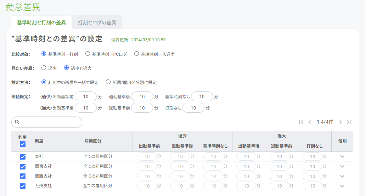
Task: Select 基準時刻ーPCログ comparison option
Action: click(x=88, y=54)
